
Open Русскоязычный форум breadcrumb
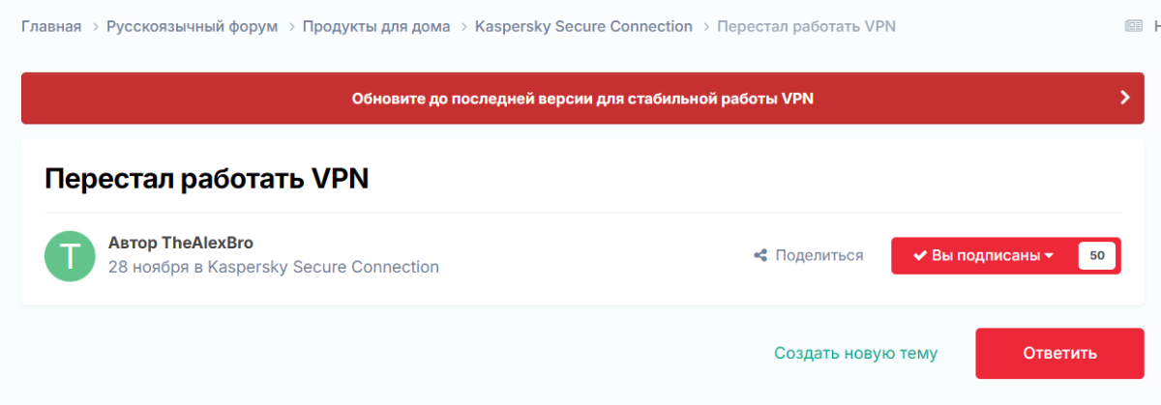pyautogui.click(x=192, y=26)
